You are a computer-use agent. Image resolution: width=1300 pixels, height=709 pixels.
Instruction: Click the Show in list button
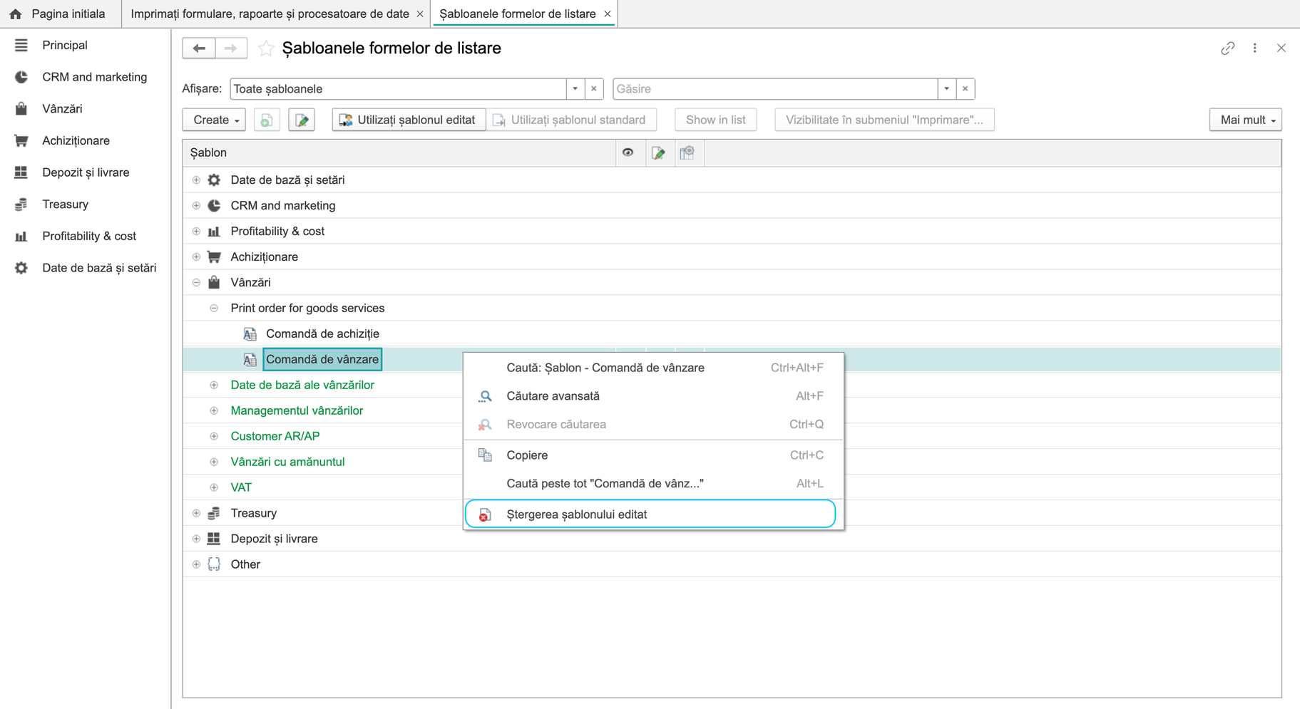tap(715, 120)
